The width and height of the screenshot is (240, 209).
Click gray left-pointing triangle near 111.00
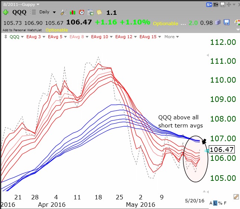click(208, 55)
